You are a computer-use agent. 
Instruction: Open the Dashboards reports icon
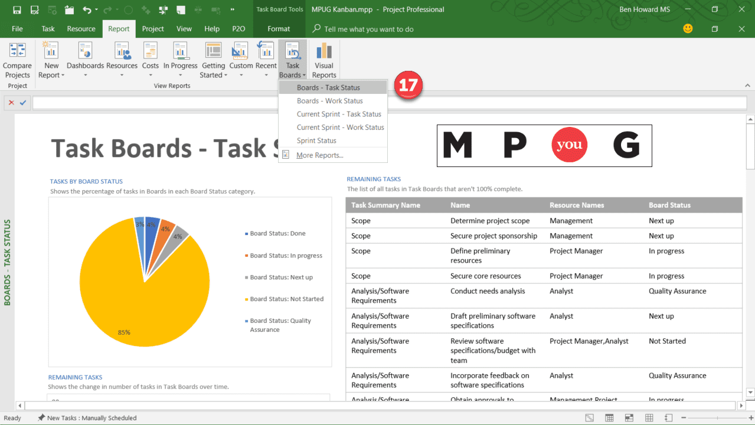pos(85,52)
